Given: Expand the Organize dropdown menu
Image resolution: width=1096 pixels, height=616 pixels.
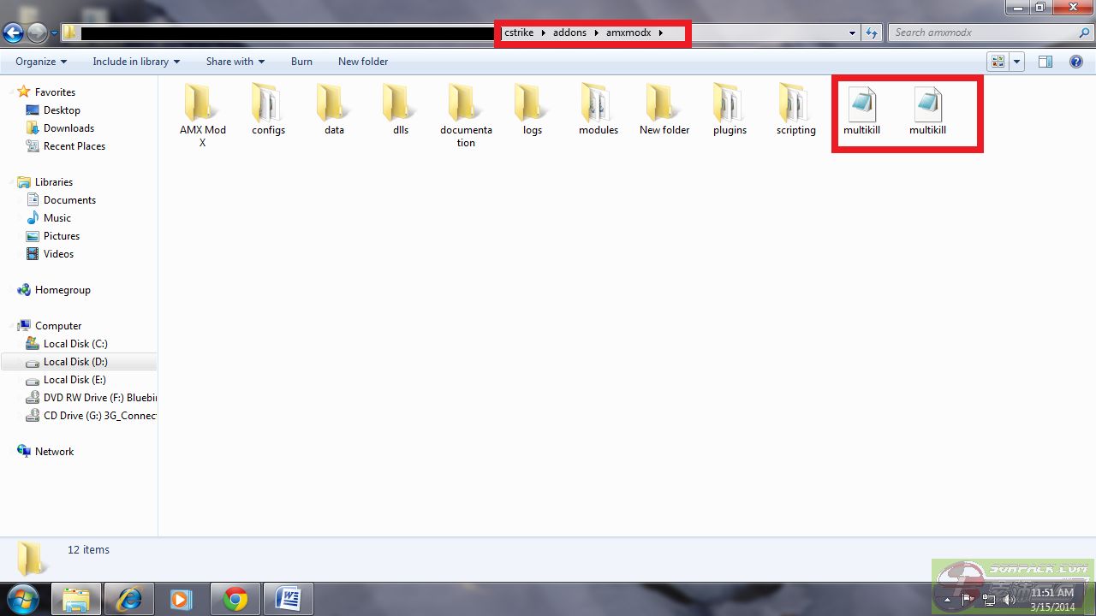Looking at the screenshot, I should tap(41, 62).
